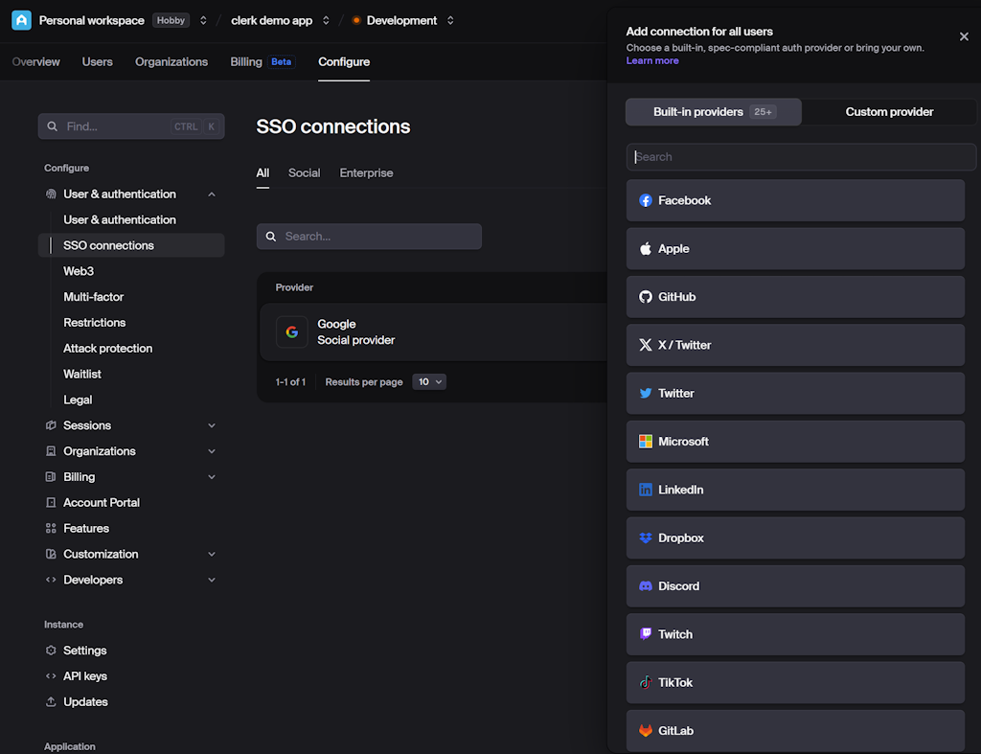Select the Apple provider icon

pos(644,248)
